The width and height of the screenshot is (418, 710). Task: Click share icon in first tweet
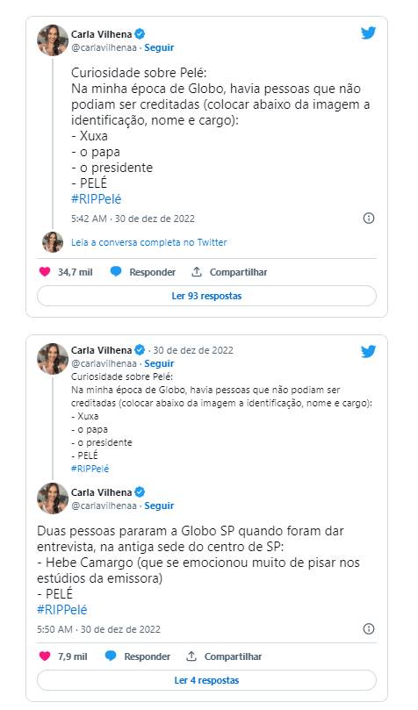click(x=196, y=272)
